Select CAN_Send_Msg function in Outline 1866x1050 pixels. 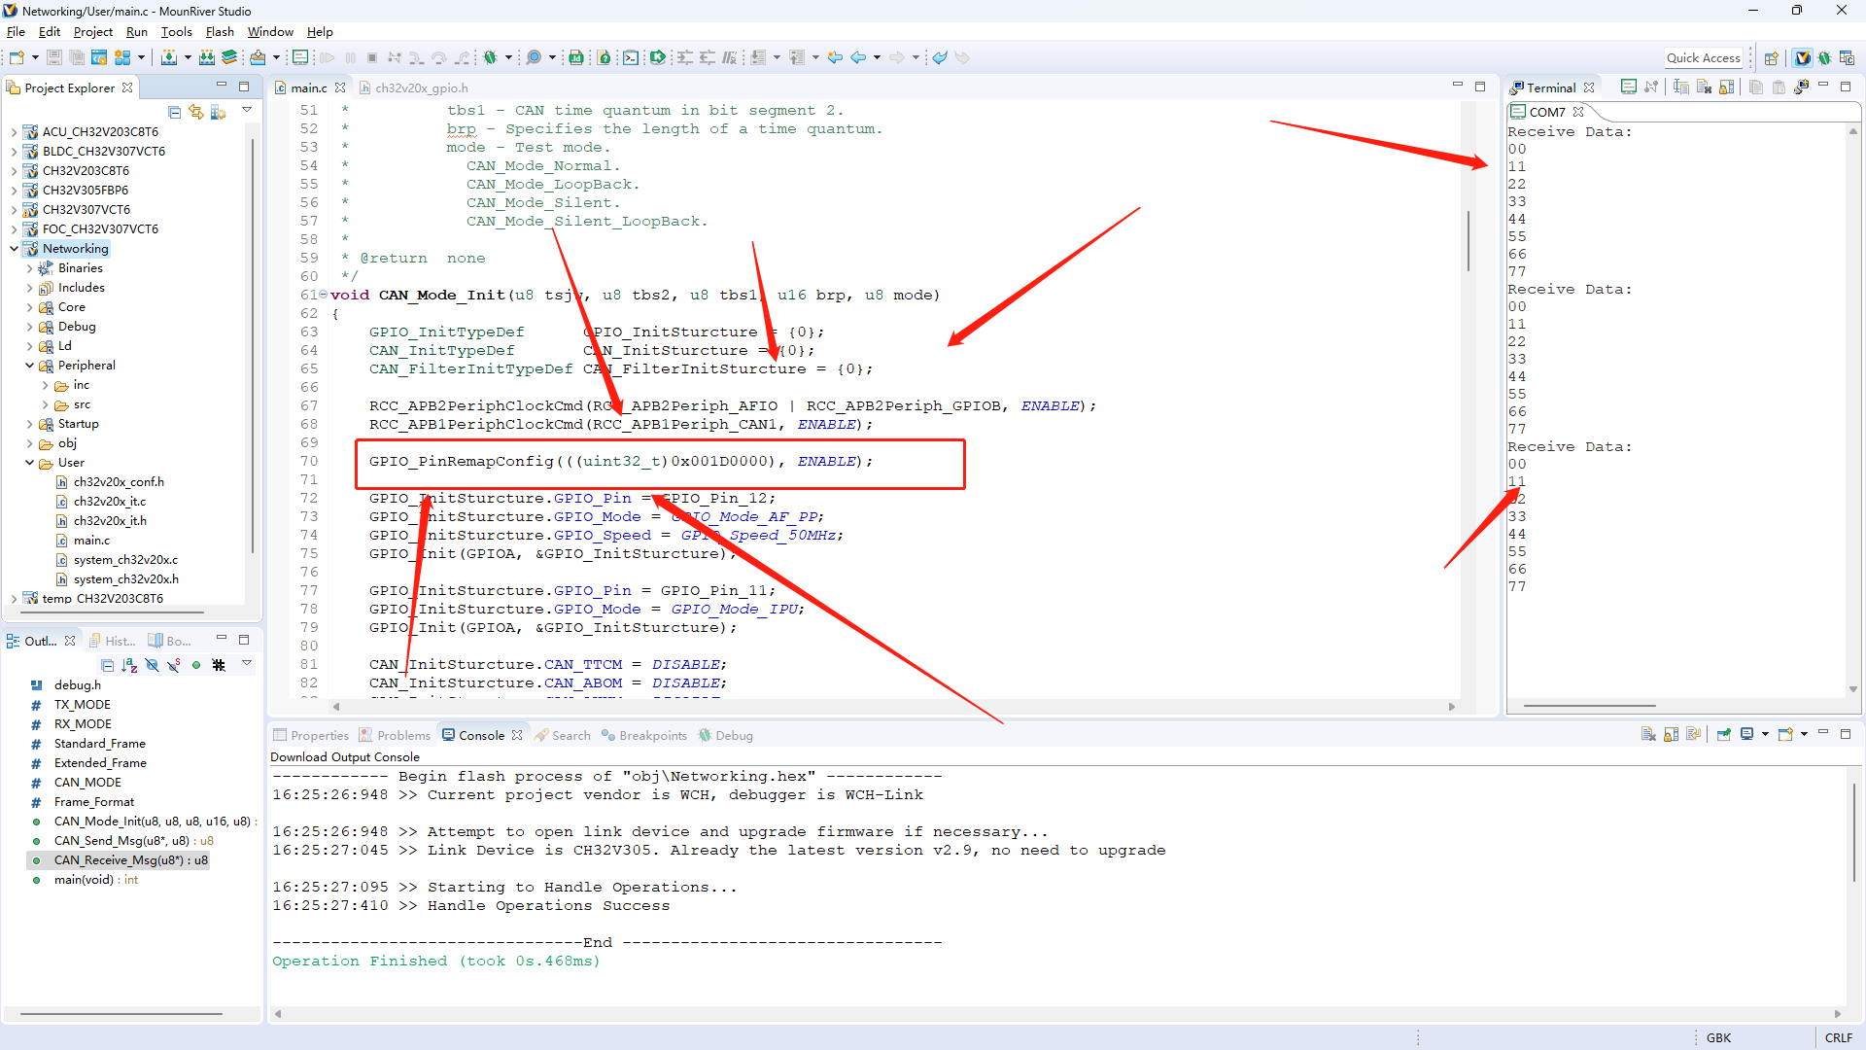click(x=121, y=841)
